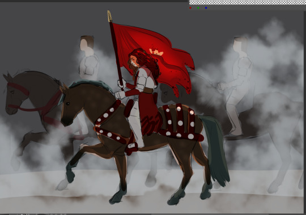Click the rider's foot in the stirrup
This screenshot has width=306, height=215.
(x=131, y=146)
